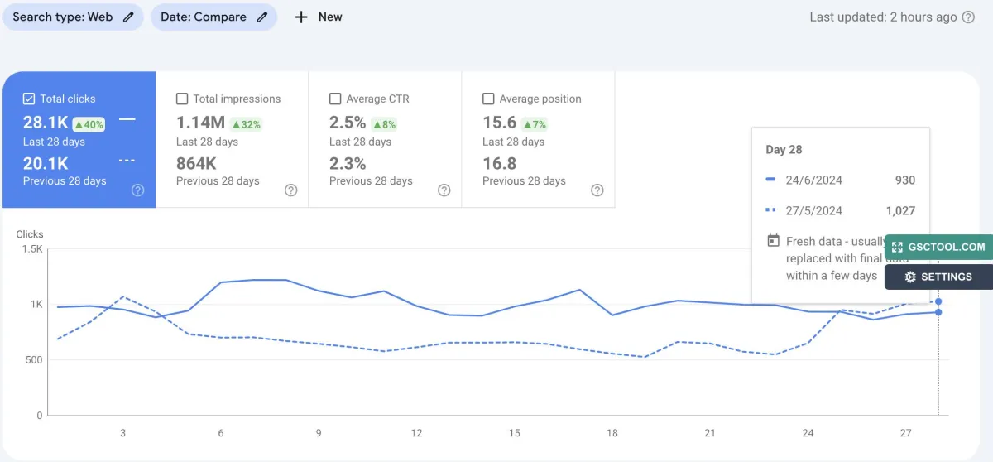993x462 pixels.
Task: Add a New filter
Action: 319,17
